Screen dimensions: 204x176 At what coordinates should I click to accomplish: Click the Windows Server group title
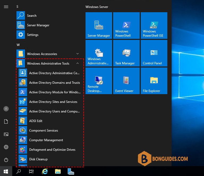coord(97,7)
